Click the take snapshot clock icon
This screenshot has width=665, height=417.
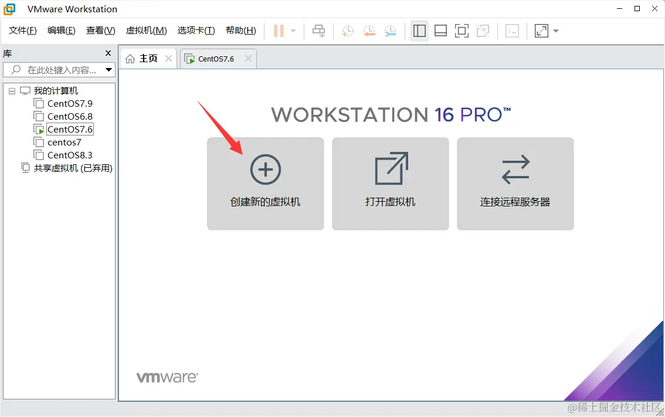[x=347, y=30]
